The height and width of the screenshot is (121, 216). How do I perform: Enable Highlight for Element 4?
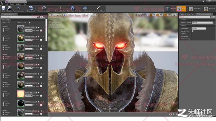[x=3, y=66]
